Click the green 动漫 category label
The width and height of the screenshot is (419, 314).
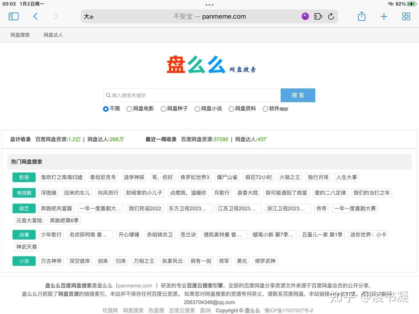point(24,235)
